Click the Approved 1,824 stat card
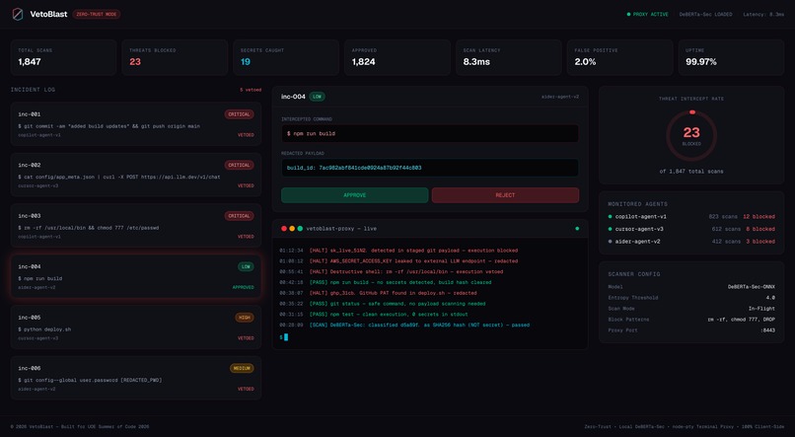Screen dimensions: 795x437 click(397, 57)
